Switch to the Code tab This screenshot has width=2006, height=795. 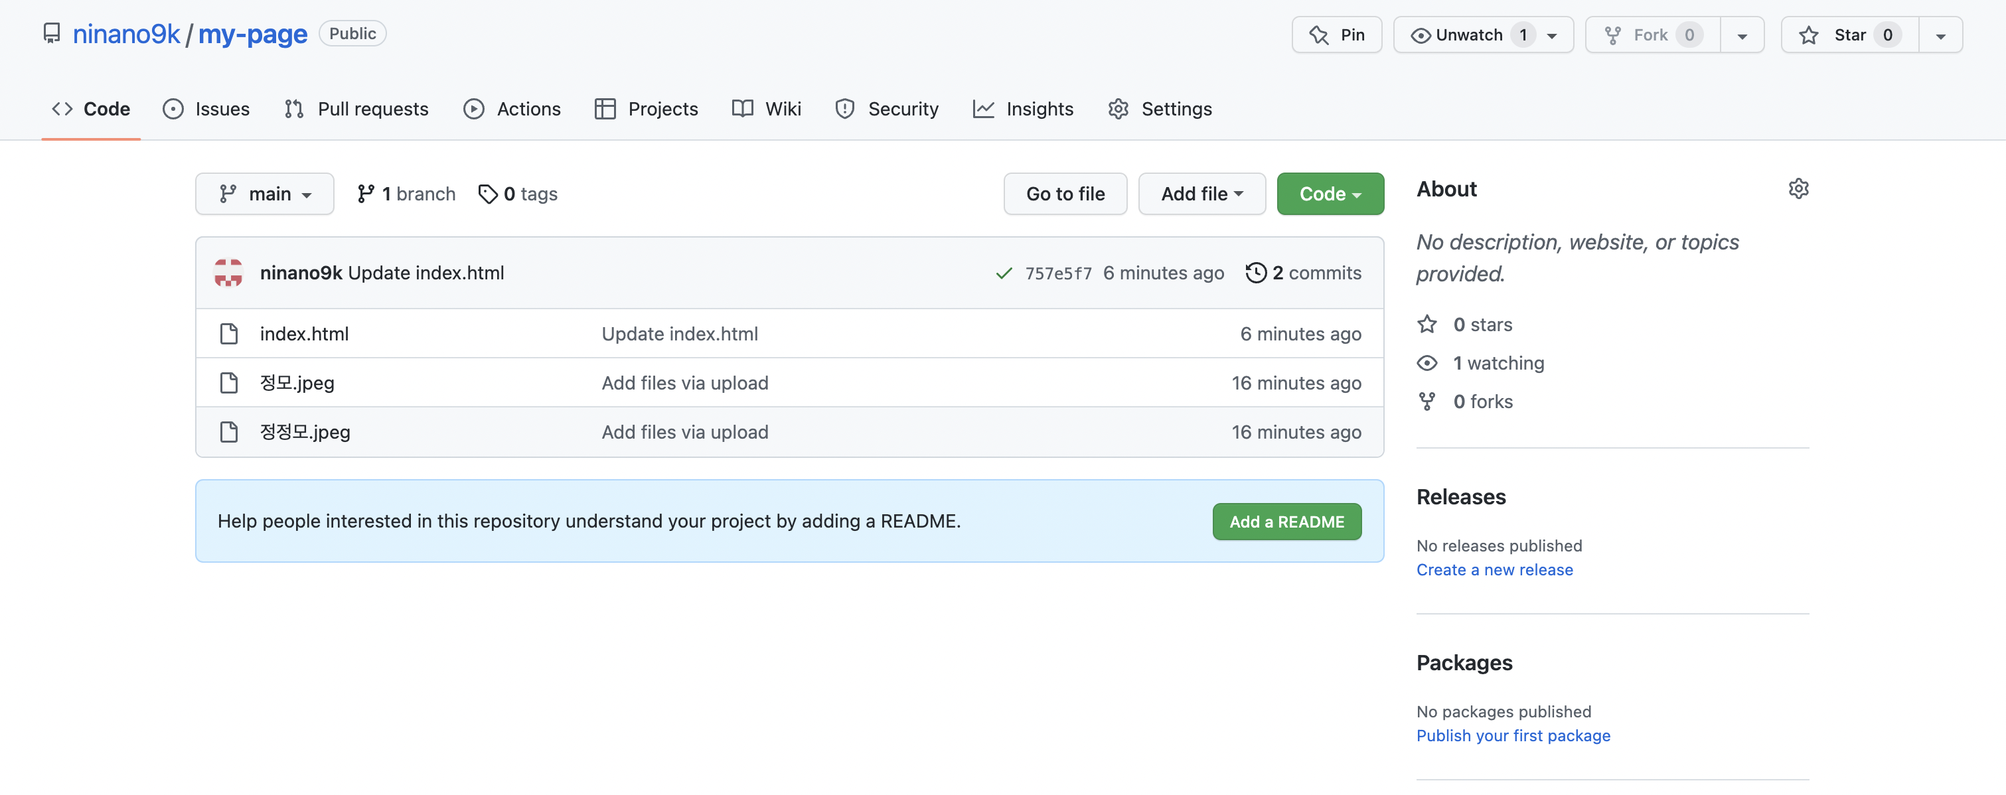click(x=91, y=109)
